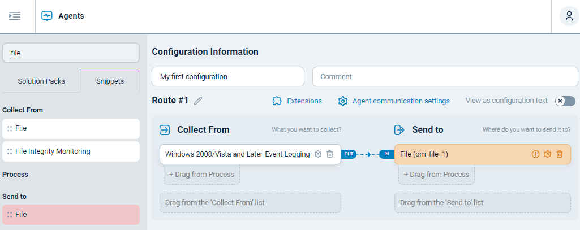Screen dimensions: 580x230
Task: Open the user profile icon
Action: [569, 16]
